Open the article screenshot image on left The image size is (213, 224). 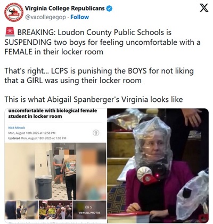tap(55, 165)
